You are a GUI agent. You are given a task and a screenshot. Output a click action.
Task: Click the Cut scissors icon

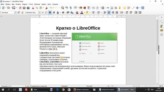point(33,8)
